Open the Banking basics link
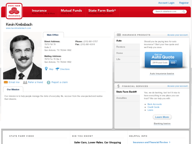192x144 pixels. tap(162, 124)
